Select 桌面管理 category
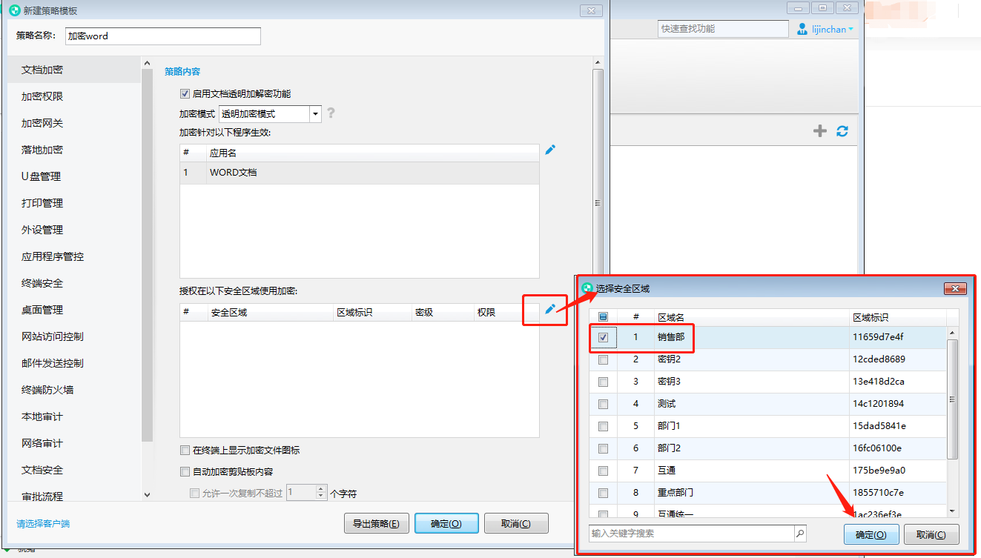Viewport: 981px width, 558px height. click(x=74, y=310)
